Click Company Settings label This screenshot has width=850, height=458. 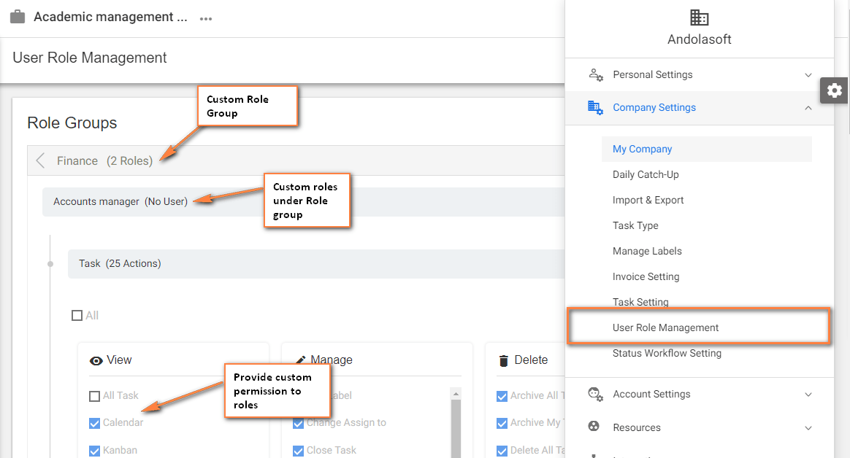pyautogui.click(x=654, y=107)
